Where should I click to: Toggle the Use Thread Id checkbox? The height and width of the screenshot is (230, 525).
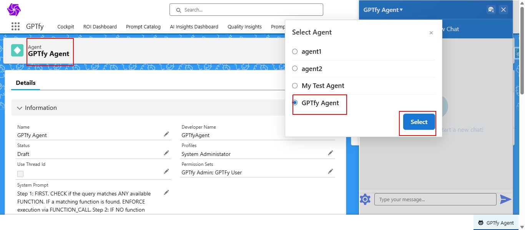[20, 174]
